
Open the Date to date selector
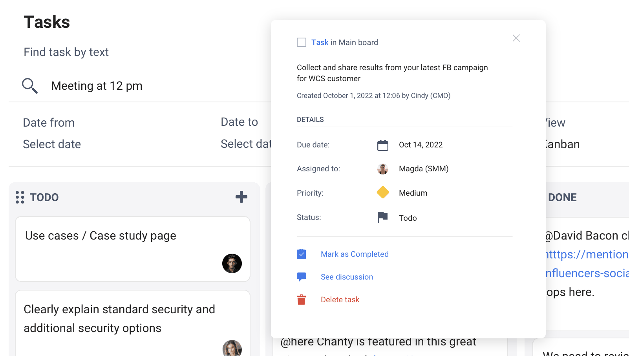click(x=245, y=144)
